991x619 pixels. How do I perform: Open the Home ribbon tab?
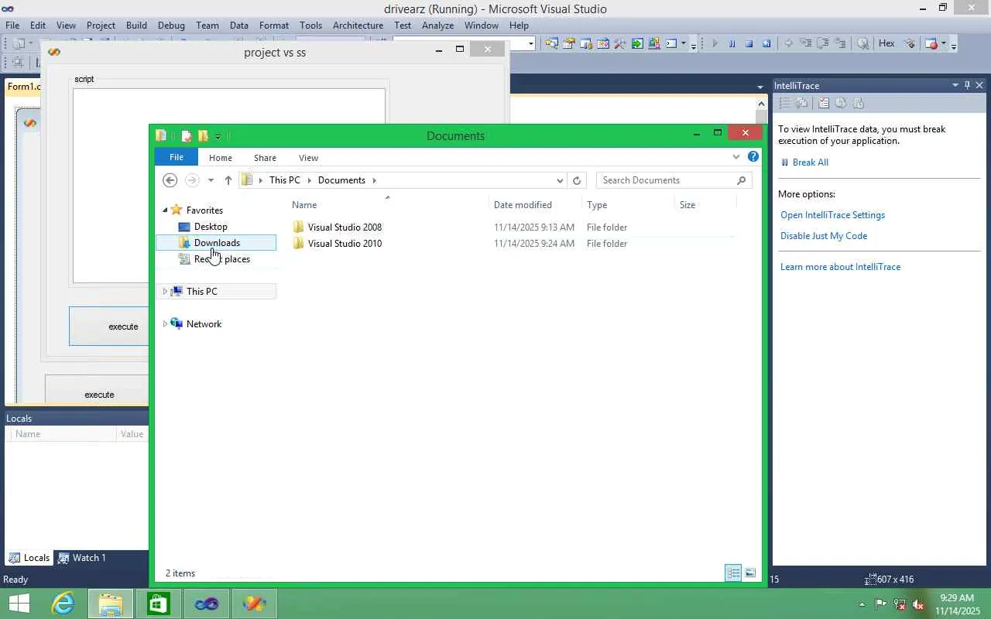221,158
